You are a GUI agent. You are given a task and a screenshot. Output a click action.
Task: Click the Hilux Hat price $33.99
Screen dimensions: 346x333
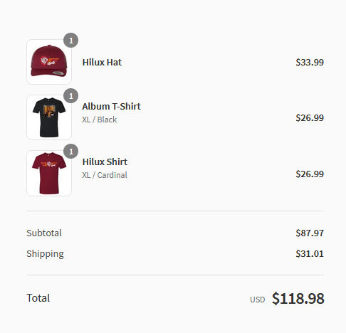click(310, 63)
